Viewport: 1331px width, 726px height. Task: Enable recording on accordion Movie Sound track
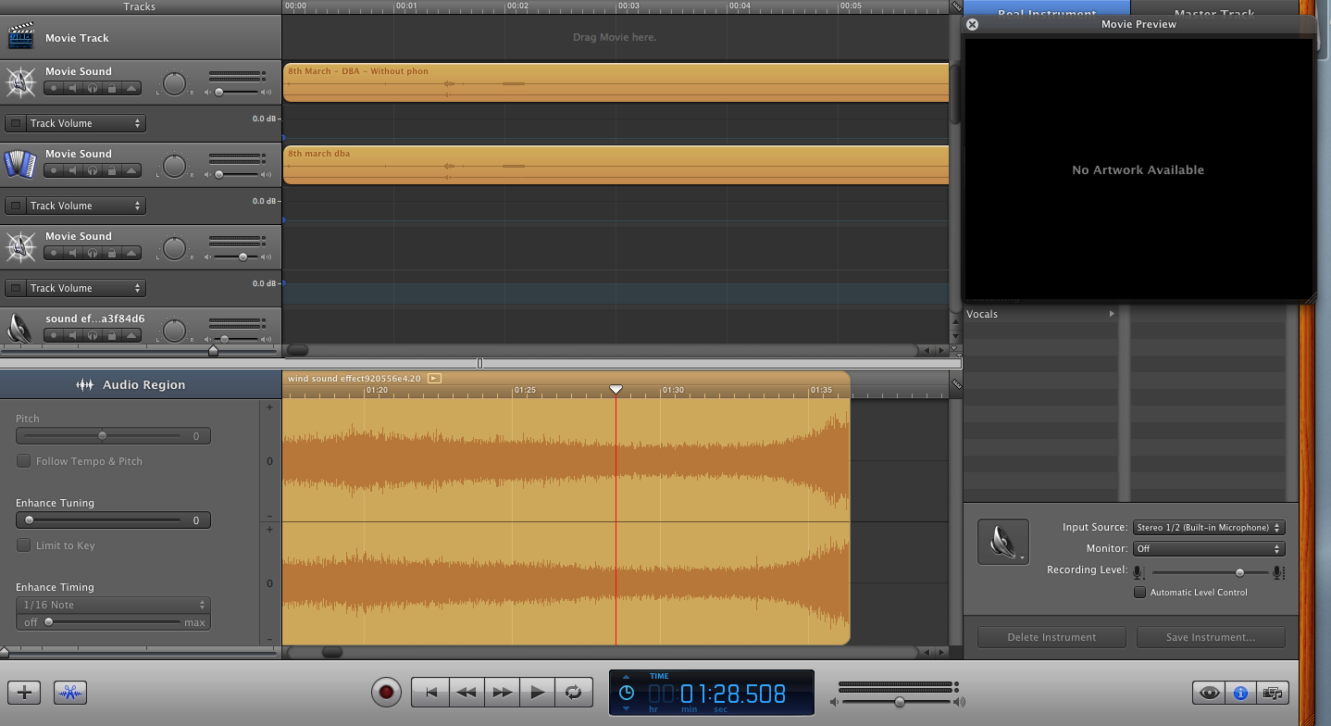tap(54, 170)
